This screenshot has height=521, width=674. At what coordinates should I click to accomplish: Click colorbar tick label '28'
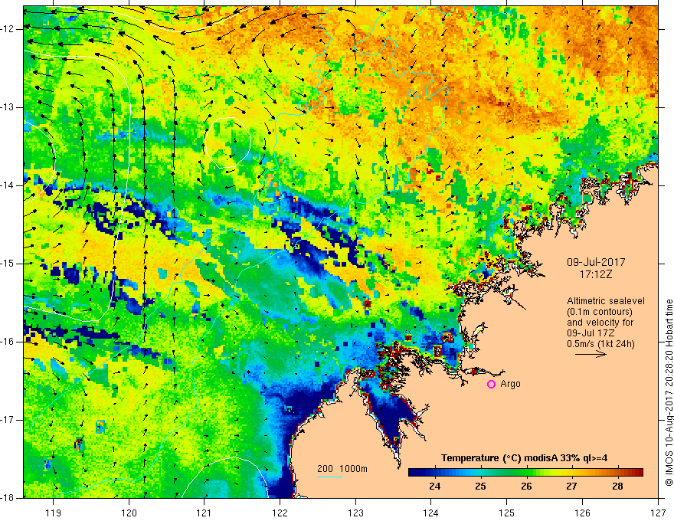coord(617,487)
